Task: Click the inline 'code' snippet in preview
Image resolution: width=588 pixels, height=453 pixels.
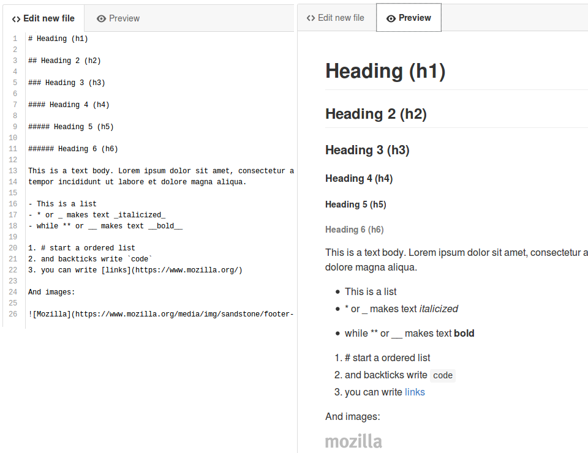Action: click(443, 375)
